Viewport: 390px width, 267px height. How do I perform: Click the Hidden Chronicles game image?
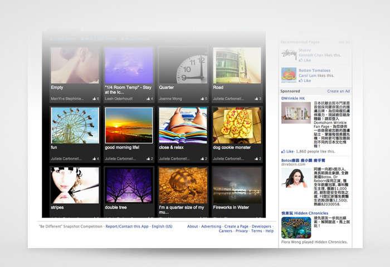tap(296, 228)
